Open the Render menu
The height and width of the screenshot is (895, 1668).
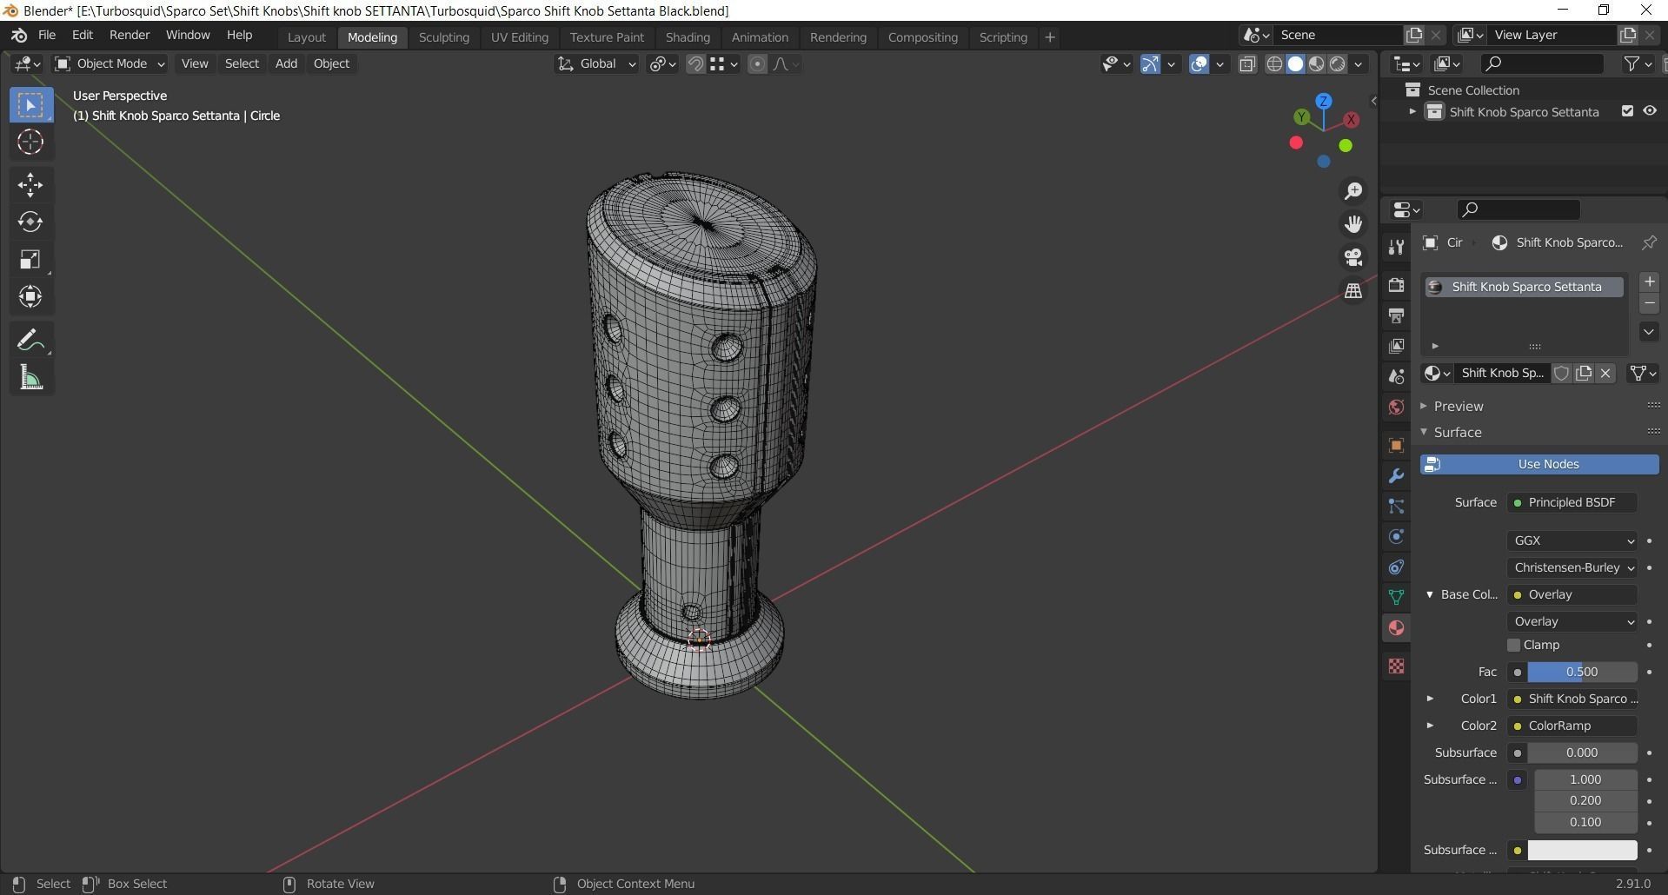pyautogui.click(x=130, y=35)
